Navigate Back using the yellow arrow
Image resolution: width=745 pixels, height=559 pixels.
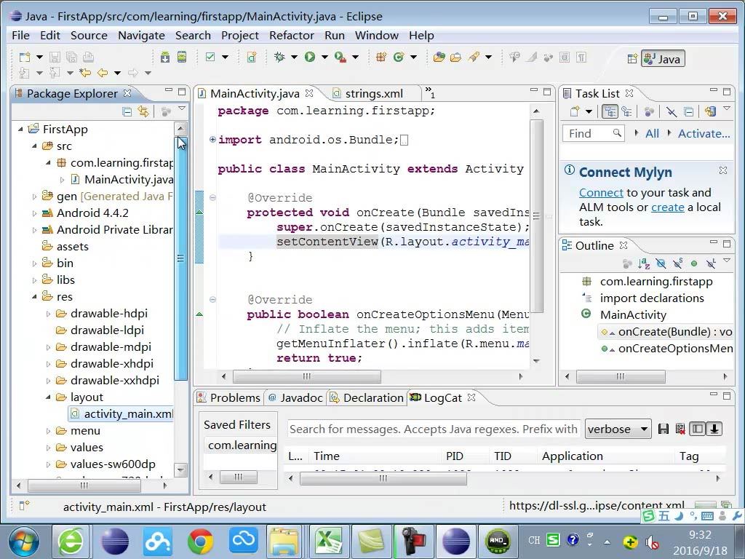point(103,73)
